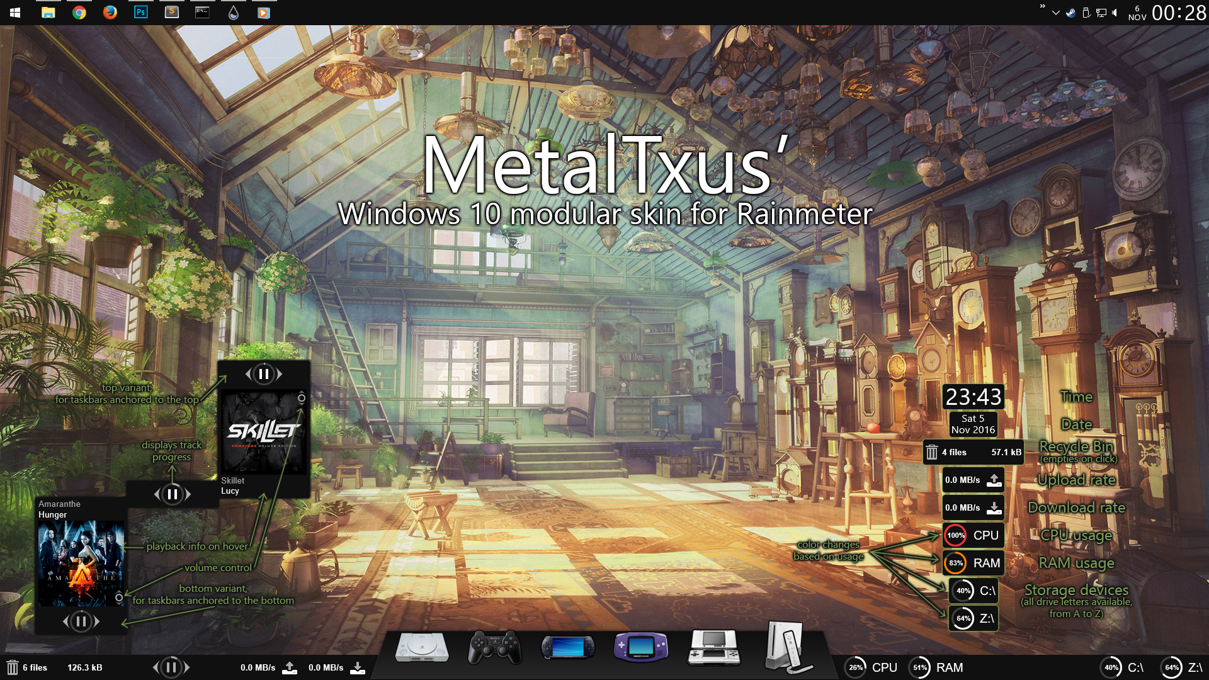Expand the taskbar overflow double-chevron

[x=1043, y=7]
